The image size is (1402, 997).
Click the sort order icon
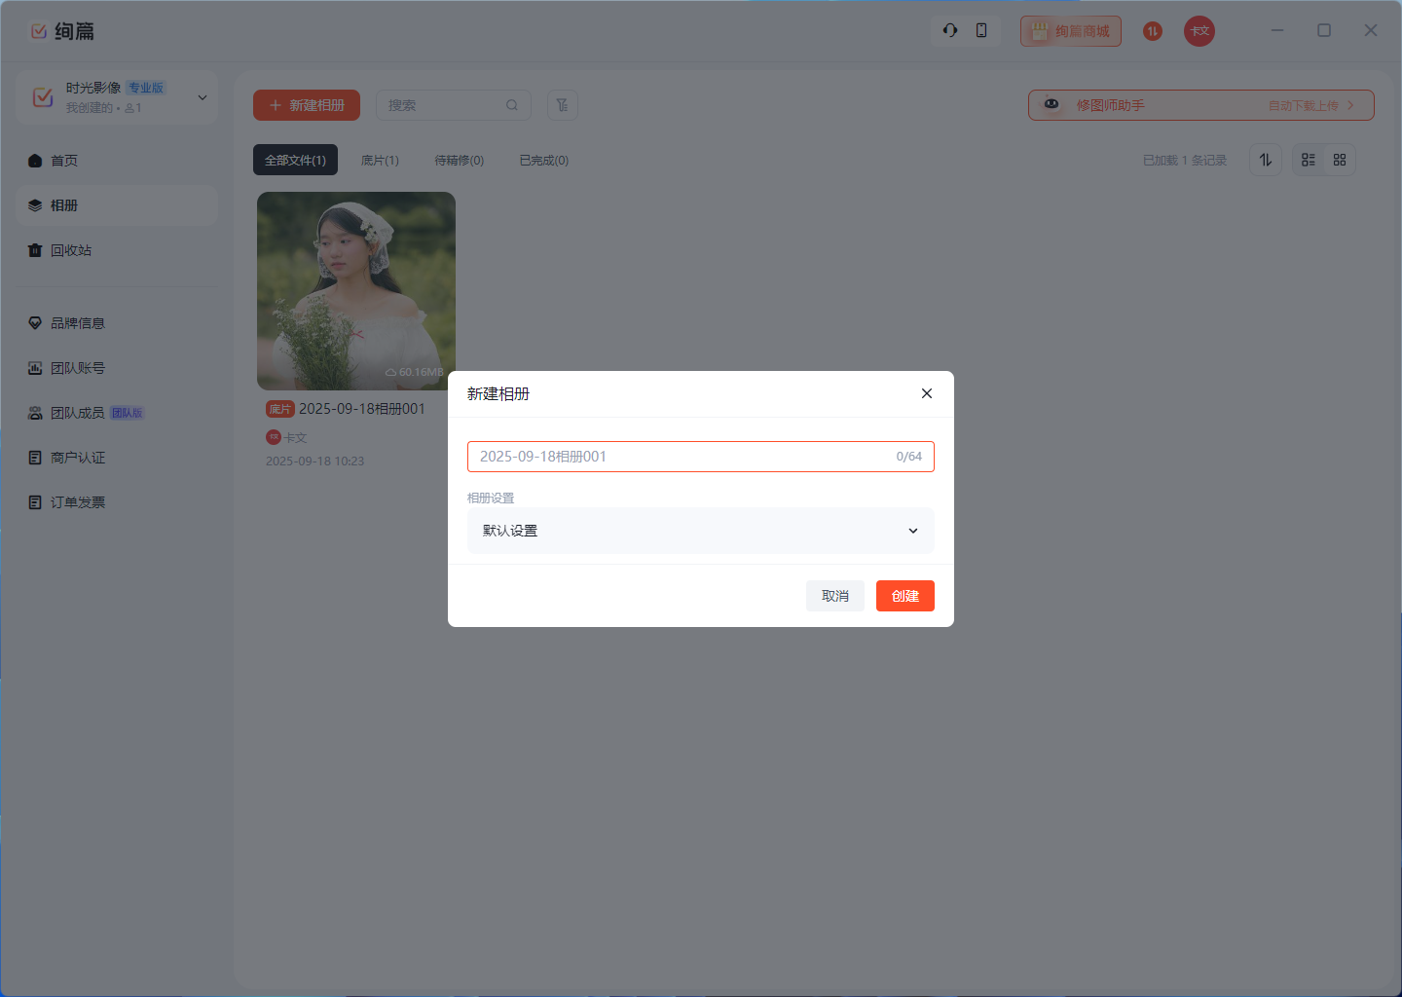(1266, 160)
